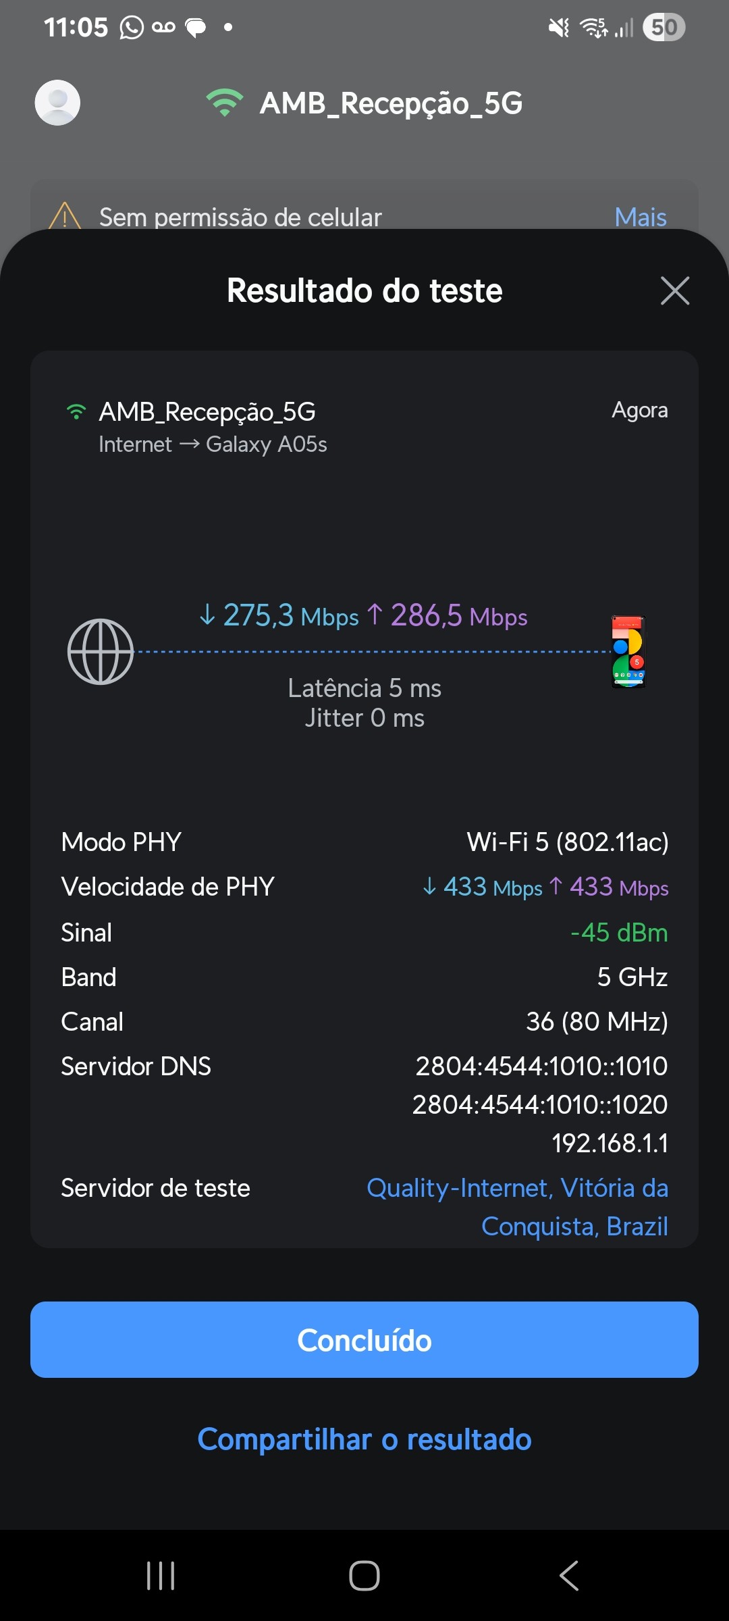
Task: Tap the upload speed 286,5 Mbps value
Action: tap(448, 616)
